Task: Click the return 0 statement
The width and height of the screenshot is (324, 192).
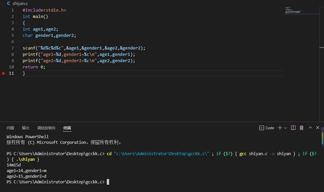Action: pos(34,67)
